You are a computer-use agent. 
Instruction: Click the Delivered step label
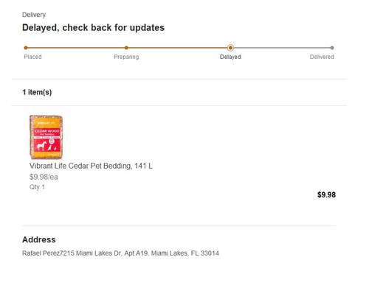tap(322, 57)
